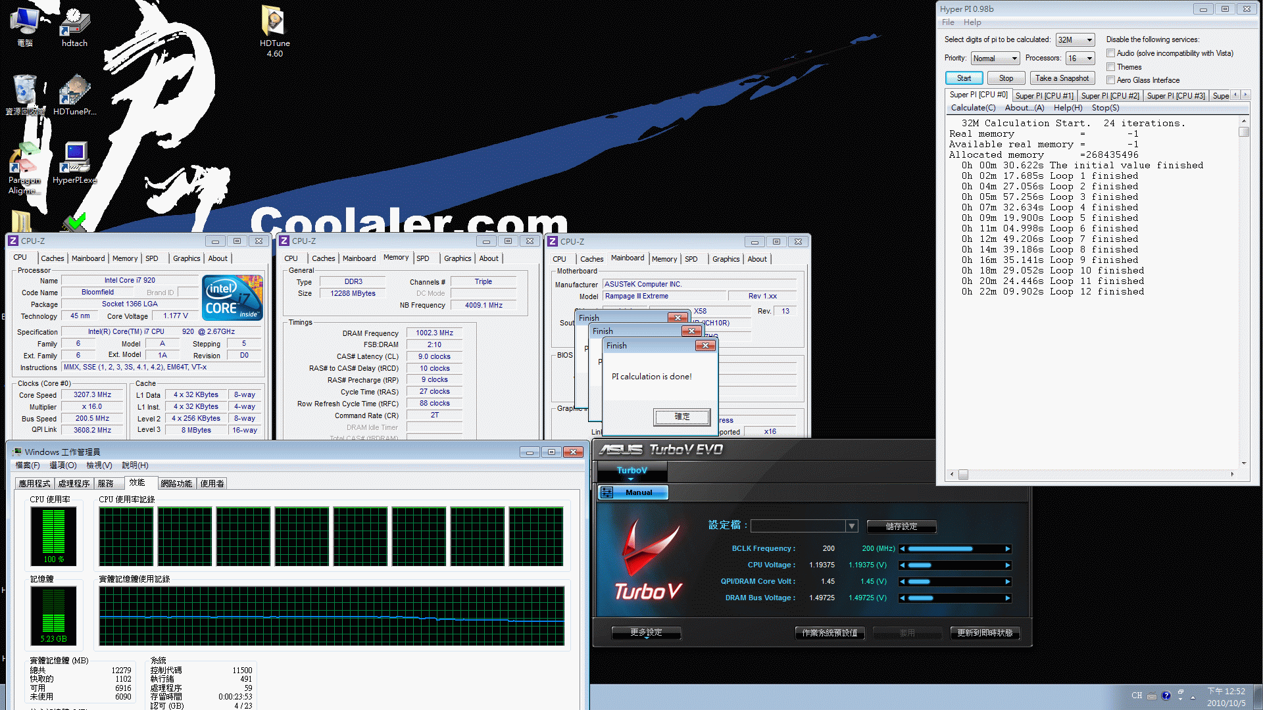Click the Intel Core i7 logo in CPU-Z
This screenshot has width=1263, height=710.
pyautogui.click(x=233, y=297)
